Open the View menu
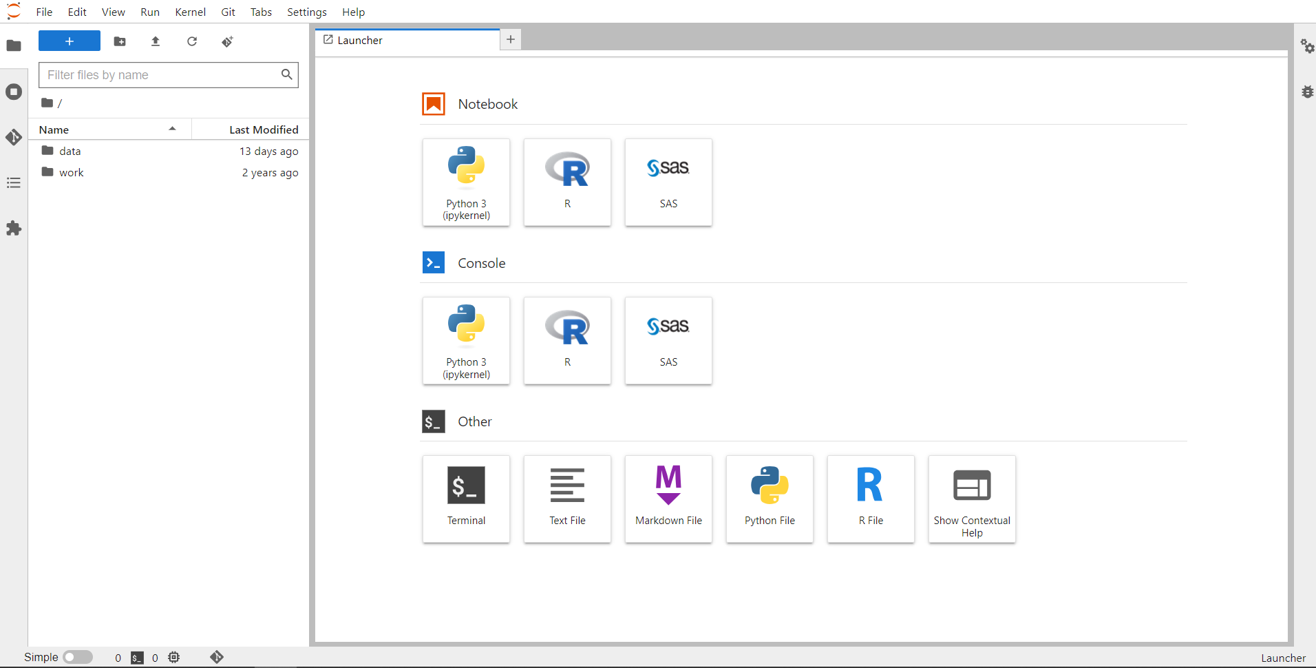Image resolution: width=1316 pixels, height=668 pixels. (114, 12)
